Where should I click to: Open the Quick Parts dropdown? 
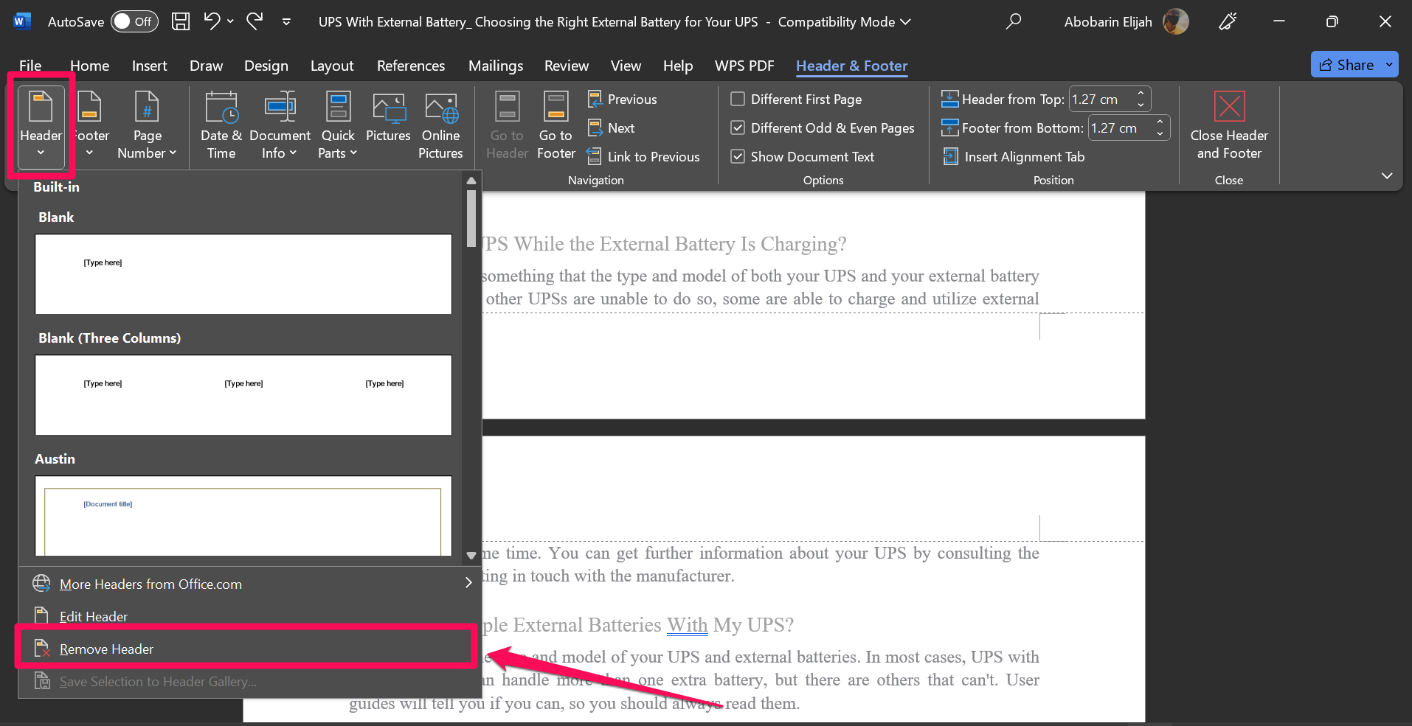point(338,124)
